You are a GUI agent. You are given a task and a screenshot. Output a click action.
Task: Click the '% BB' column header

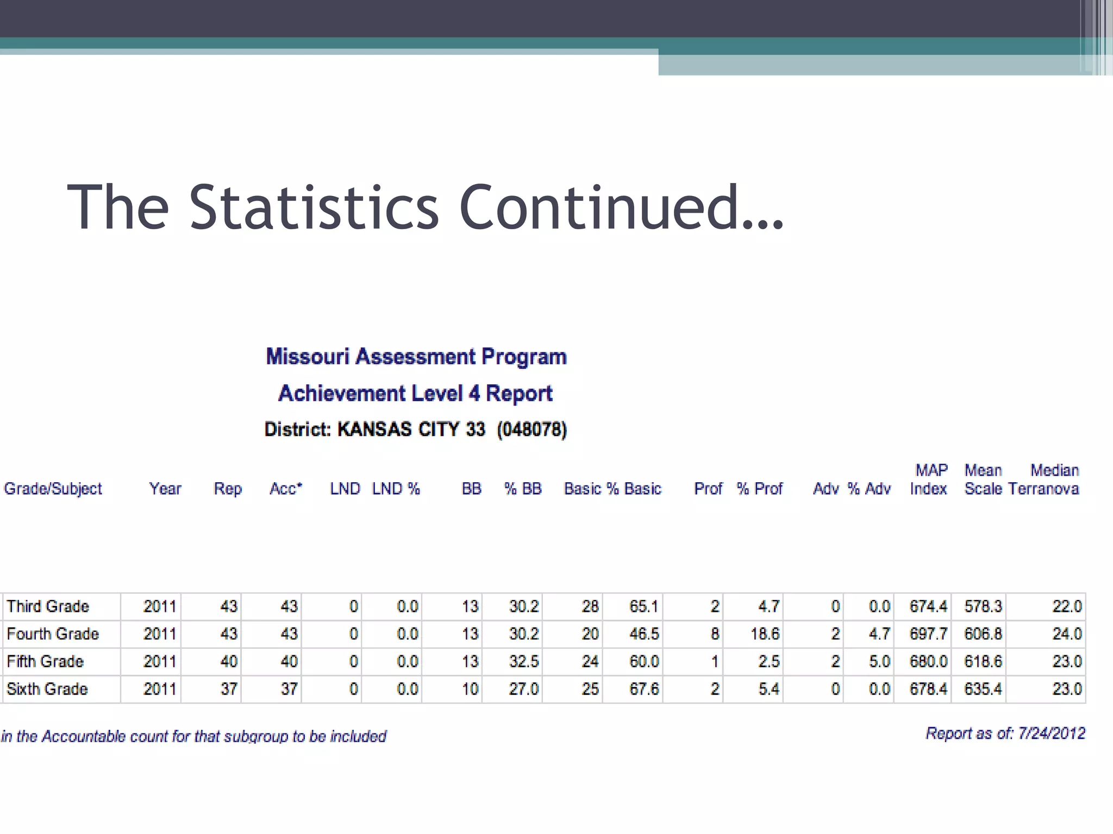[523, 489]
